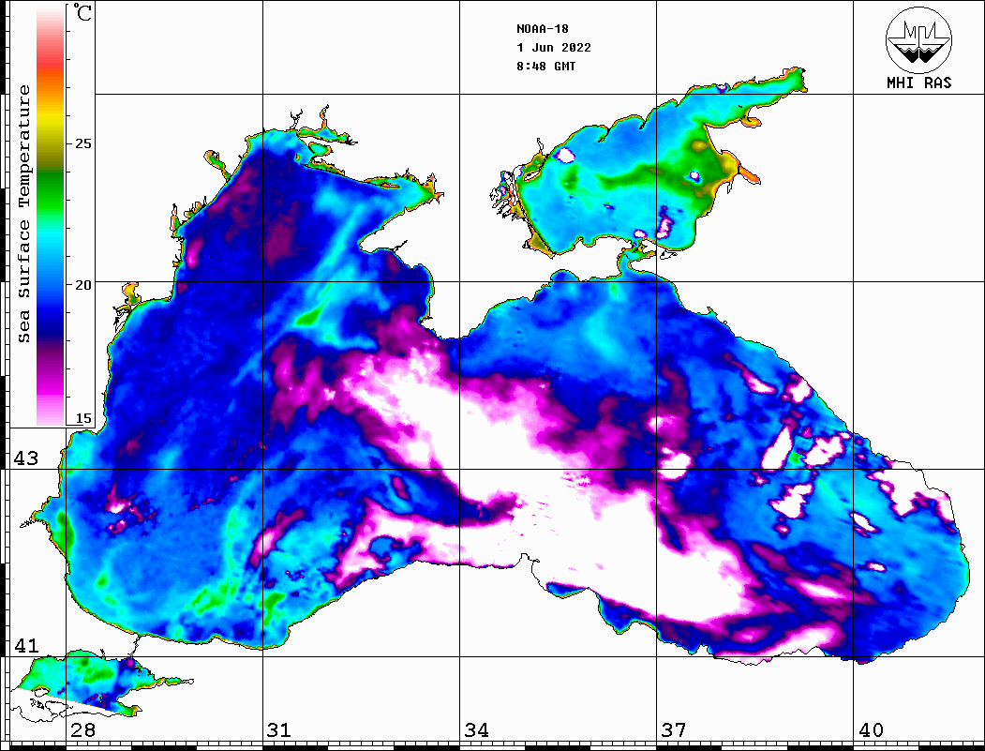Image resolution: width=985 pixels, height=751 pixels.
Task: Click the 'MHI RAS' text label
Action: 919,83
